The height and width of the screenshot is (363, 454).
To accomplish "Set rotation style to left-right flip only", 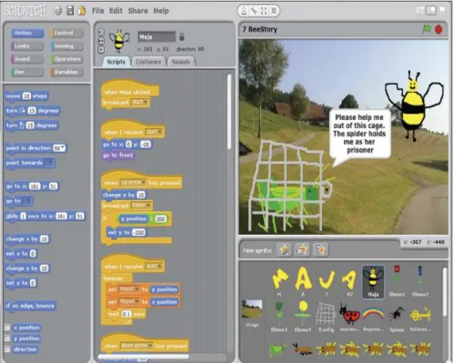I will [x=101, y=41].
